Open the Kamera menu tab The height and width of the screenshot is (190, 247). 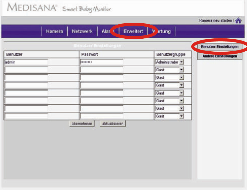point(54,32)
